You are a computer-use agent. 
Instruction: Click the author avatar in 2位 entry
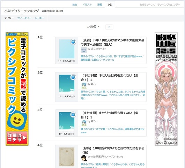pyautogui.click(x=84, y=86)
